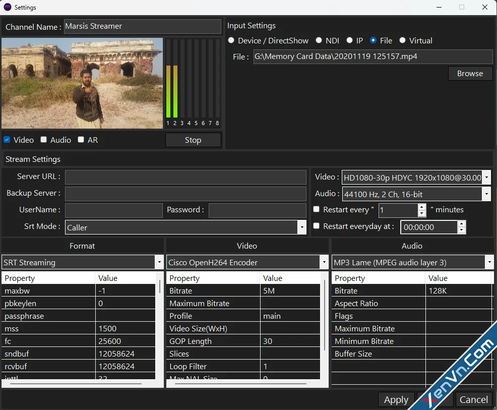The width and height of the screenshot is (497, 410).
Task: Click the video Maximum Bitrate value cell
Action: [290, 303]
